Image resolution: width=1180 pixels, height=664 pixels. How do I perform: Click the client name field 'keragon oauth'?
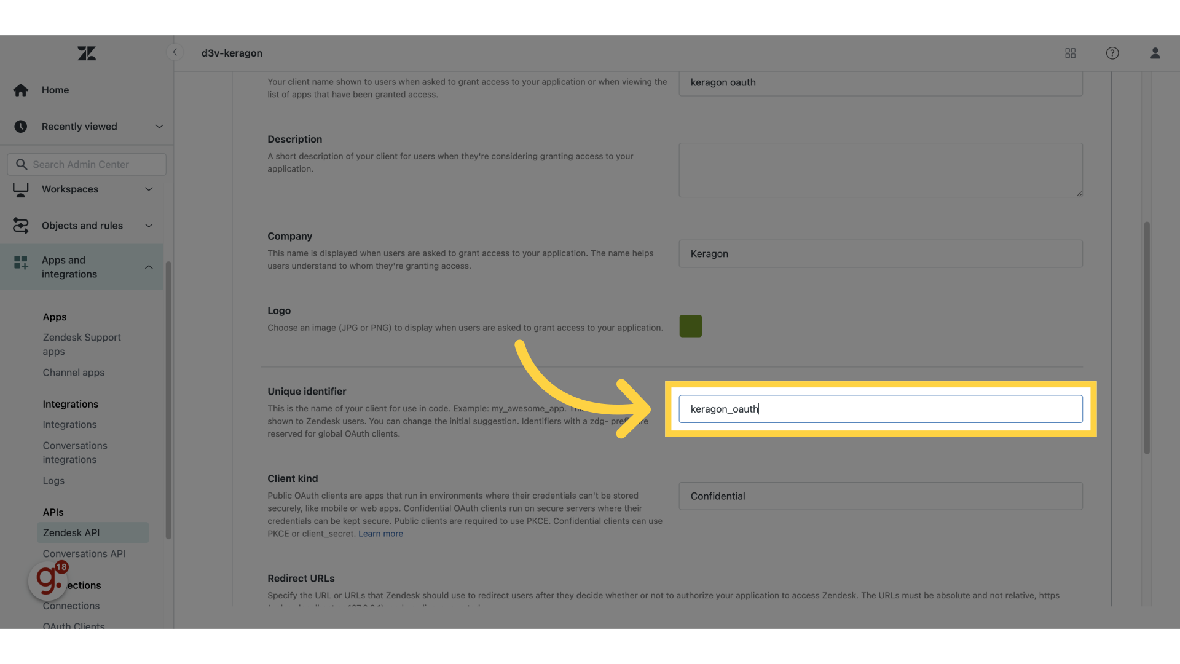click(x=881, y=83)
